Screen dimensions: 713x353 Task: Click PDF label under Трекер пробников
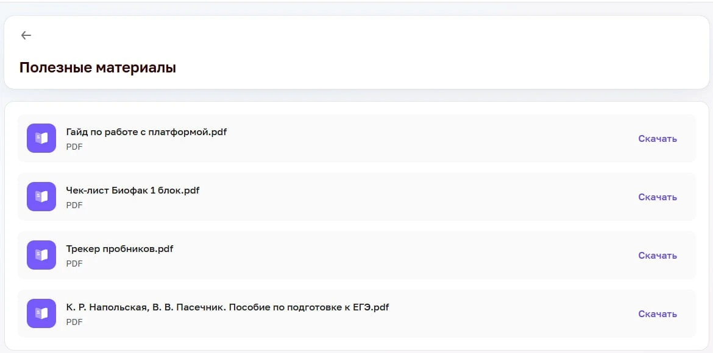pyautogui.click(x=74, y=264)
